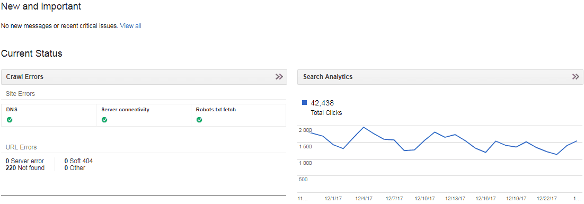Open the Crawl Errors panel header
The image size is (584, 204).
click(x=144, y=77)
